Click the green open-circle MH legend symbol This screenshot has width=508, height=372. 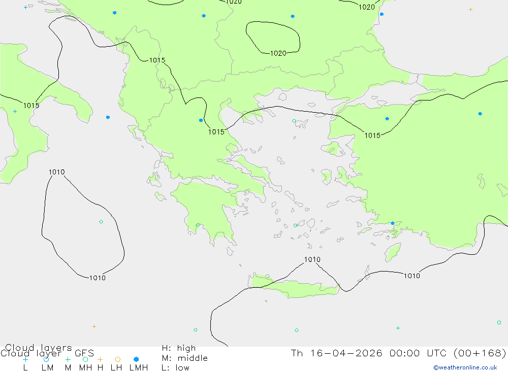tap(85, 359)
